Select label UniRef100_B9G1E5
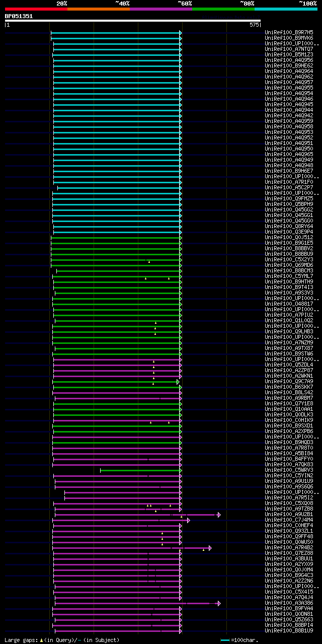Image resolution: width=322 pixels, height=644 pixels. [288, 243]
